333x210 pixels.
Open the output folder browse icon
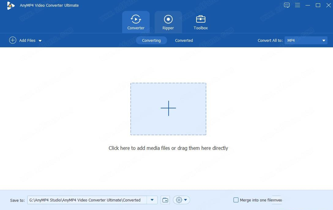165,200
